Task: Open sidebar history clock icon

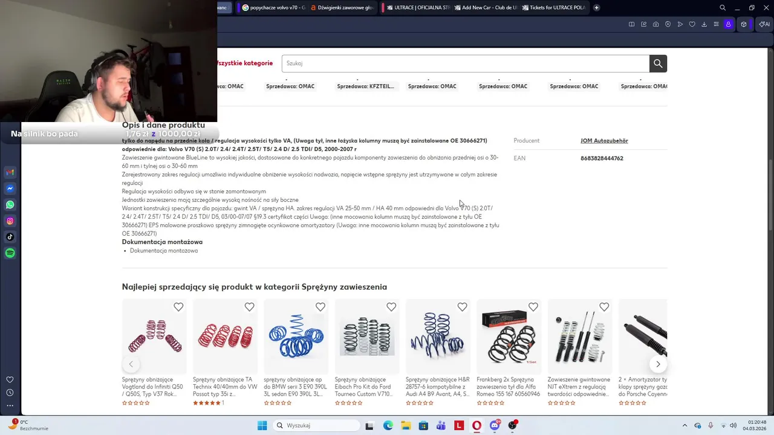Action: (x=10, y=393)
